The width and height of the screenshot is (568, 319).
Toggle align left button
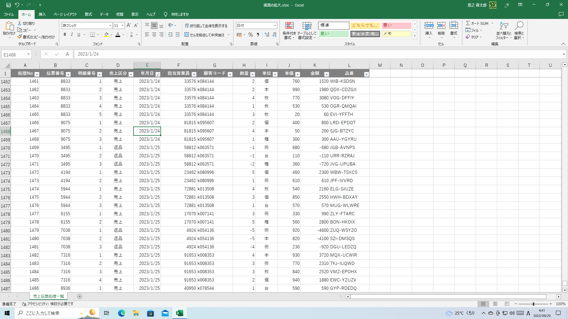tap(147, 35)
